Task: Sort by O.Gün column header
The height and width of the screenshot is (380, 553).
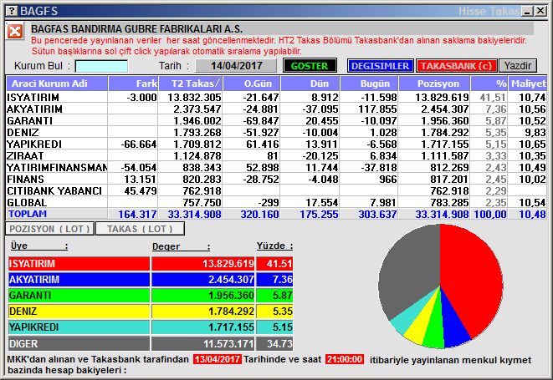Action: coord(252,84)
